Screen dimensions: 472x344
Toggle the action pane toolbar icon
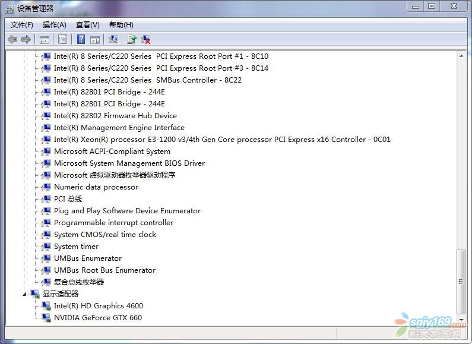coord(95,39)
